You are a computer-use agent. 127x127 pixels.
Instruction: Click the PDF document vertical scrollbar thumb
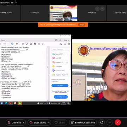48,67
